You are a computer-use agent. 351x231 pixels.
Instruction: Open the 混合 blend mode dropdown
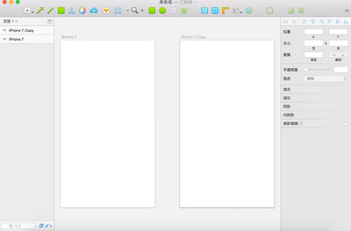[325, 78]
